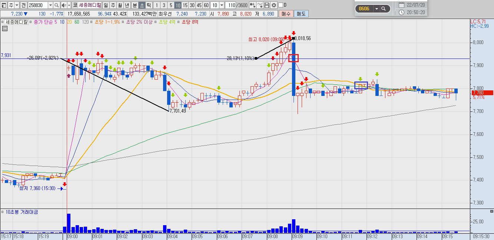
Task: Click the chart layout icon at toolbar start
Action: tap(4, 5)
